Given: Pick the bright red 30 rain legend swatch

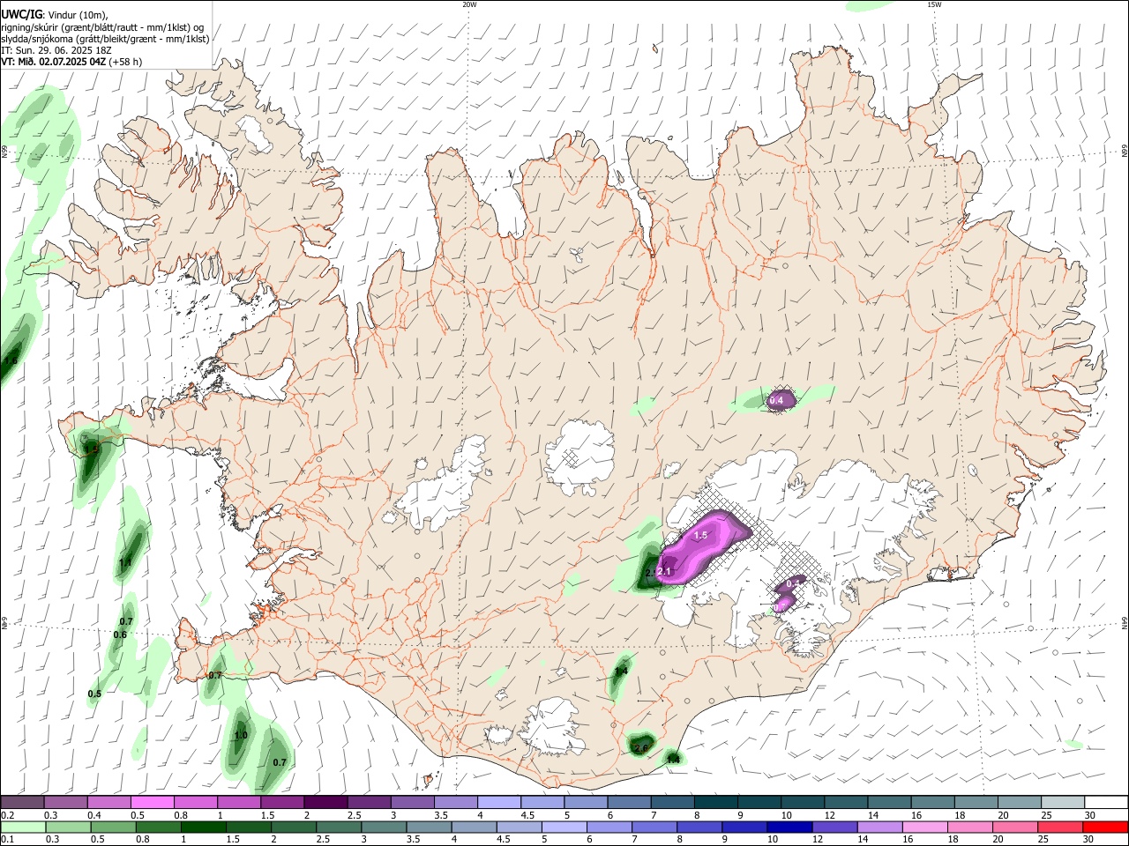Looking at the screenshot, I should point(1105,827).
